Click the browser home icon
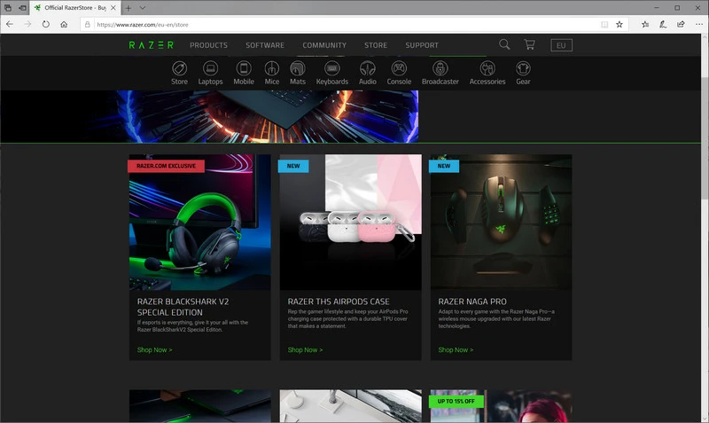 64,25
